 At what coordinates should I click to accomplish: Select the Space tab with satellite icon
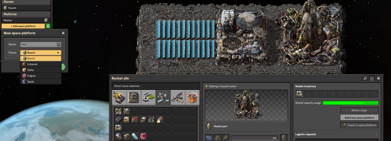pos(163,98)
